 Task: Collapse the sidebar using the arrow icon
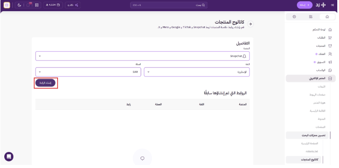(x=333, y=5)
